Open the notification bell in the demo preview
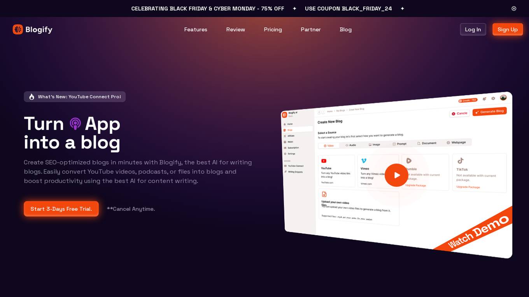Screen dimensions: 529x297 click(484, 99)
